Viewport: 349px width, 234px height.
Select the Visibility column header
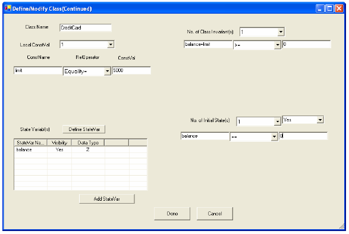[59, 143]
